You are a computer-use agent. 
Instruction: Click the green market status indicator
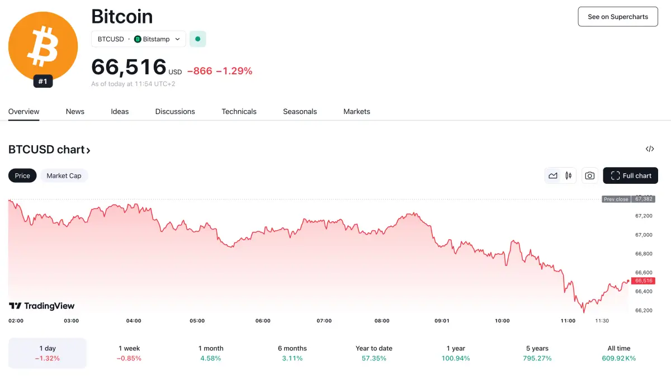pyautogui.click(x=197, y=39)
